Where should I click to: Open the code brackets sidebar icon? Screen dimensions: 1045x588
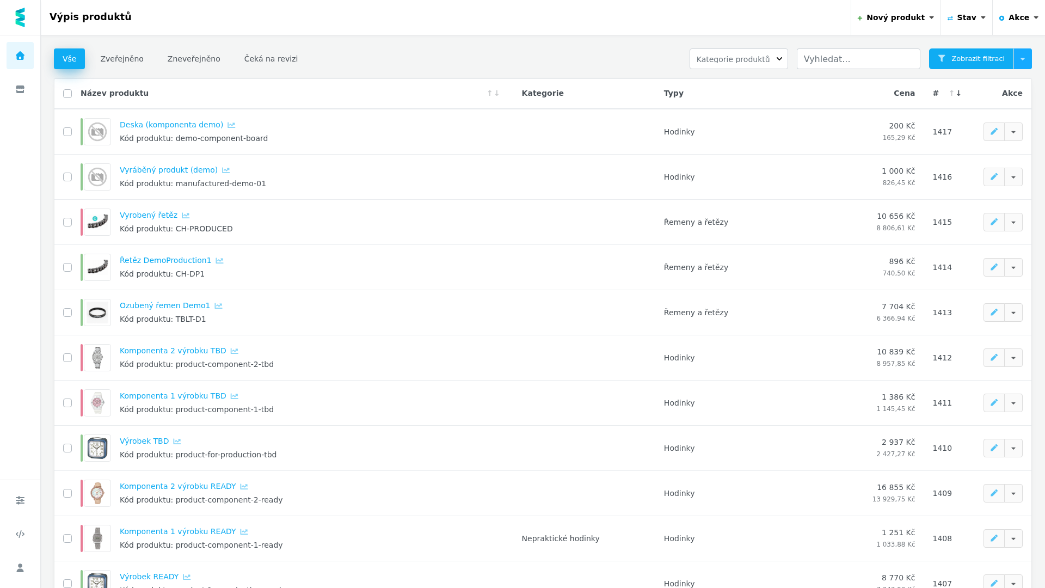pyautogui.click(x=20, y=534)
